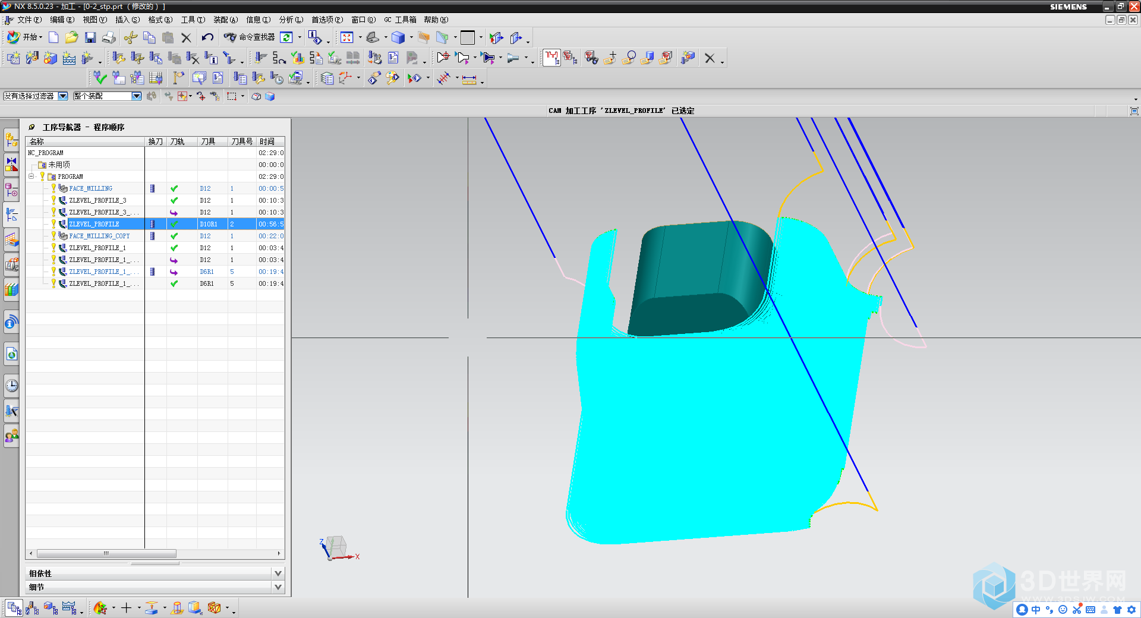Open the 分析 menu
The height and width of the screenshot is (618, 1141).
[291, 20]
